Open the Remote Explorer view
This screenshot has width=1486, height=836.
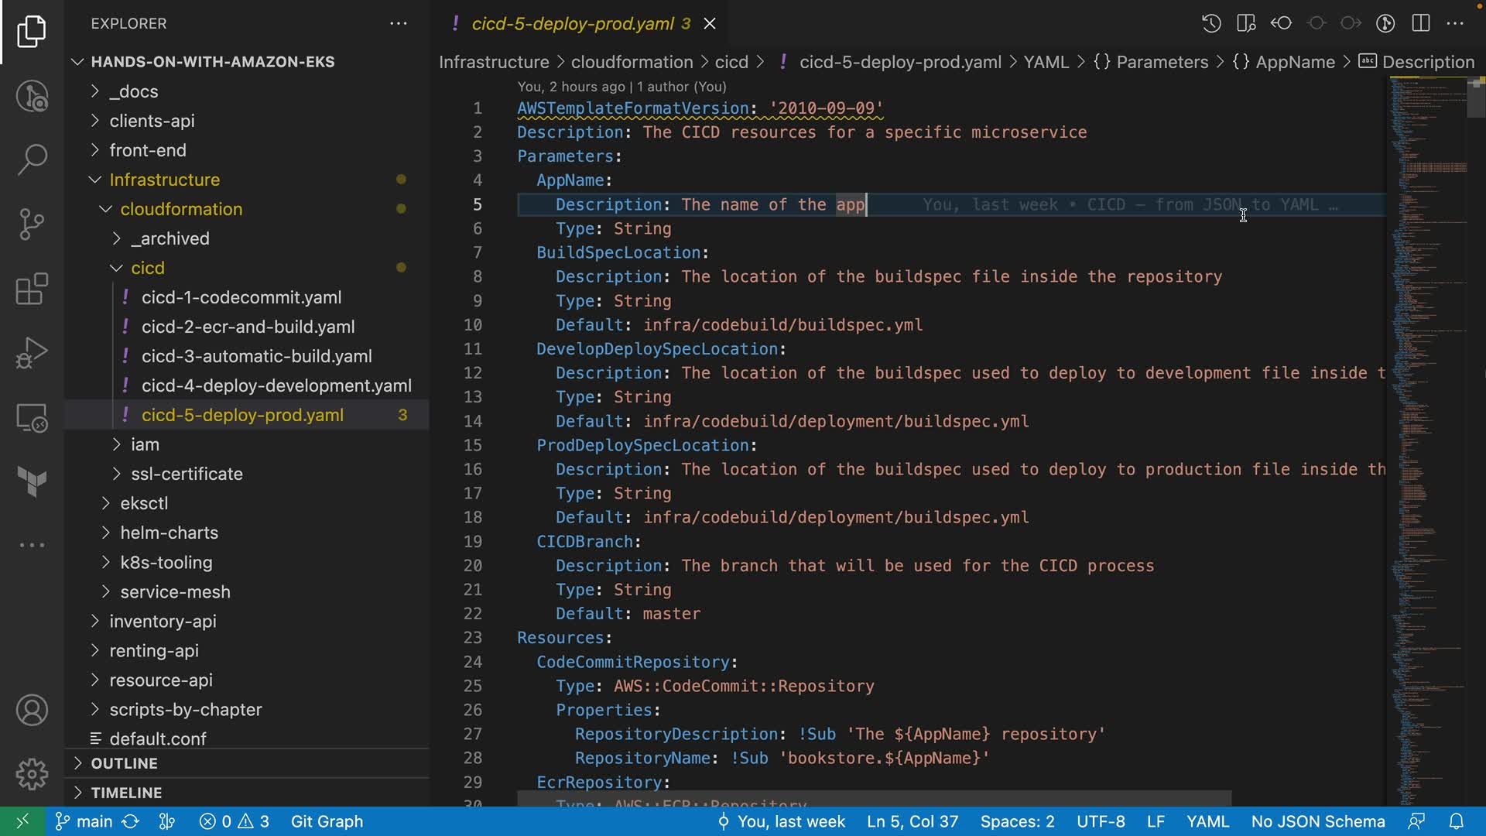[32, 418]
